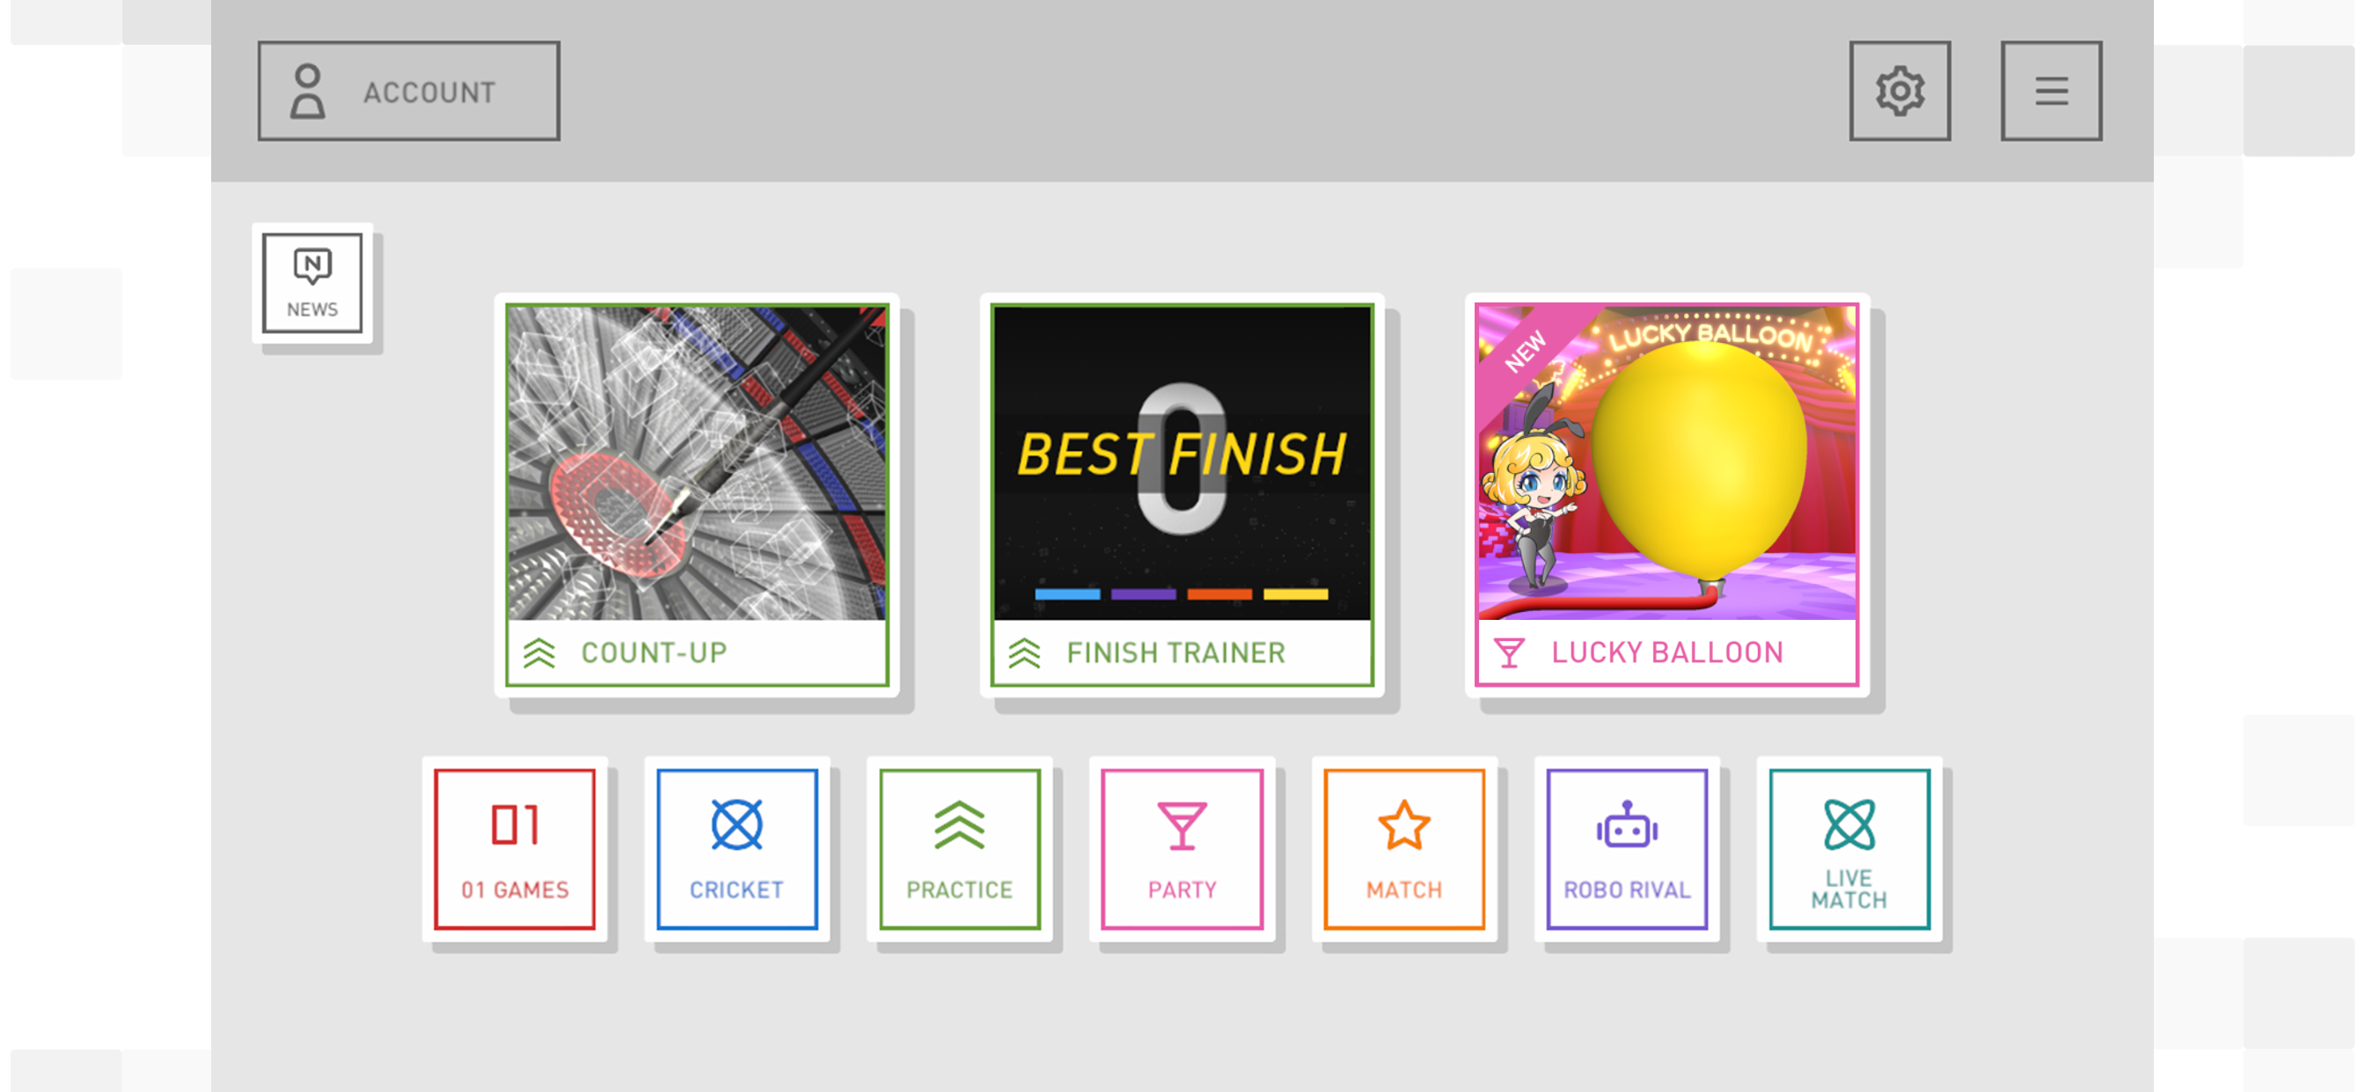Select the Match star tile
The height and width of the screenshot is (1092, 2365).
[x=1405, y=848]
